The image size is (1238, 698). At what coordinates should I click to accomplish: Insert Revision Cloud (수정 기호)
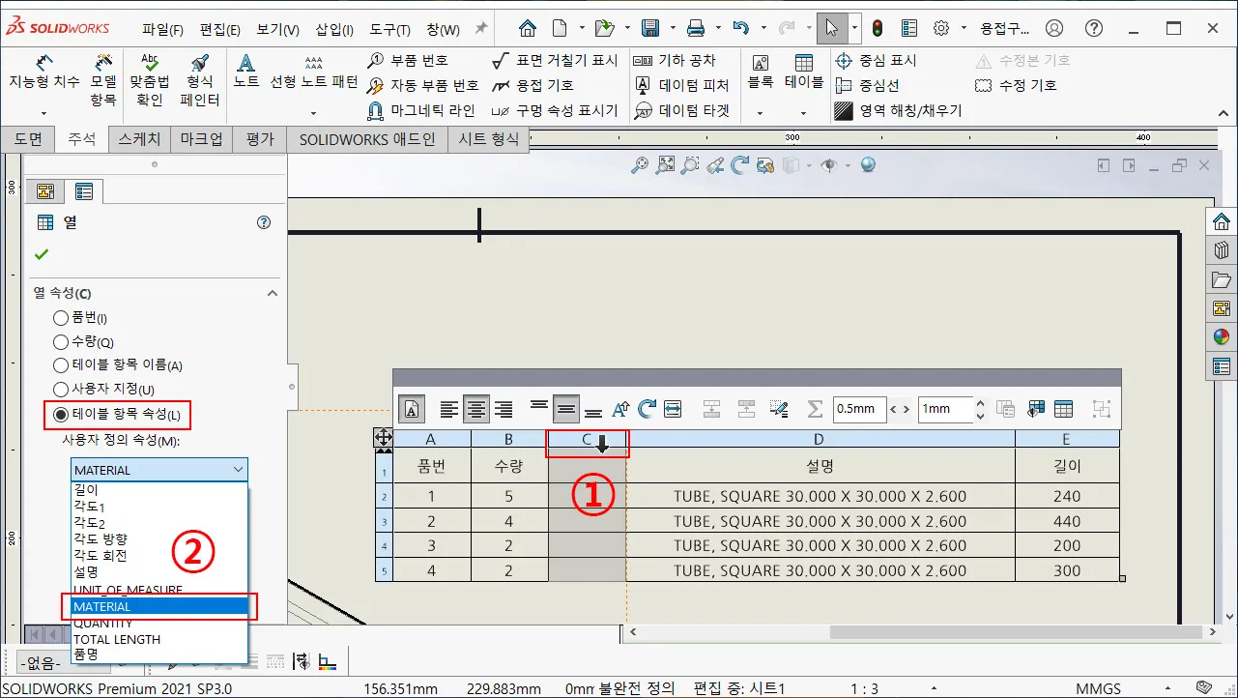[x=1016, y=85]
